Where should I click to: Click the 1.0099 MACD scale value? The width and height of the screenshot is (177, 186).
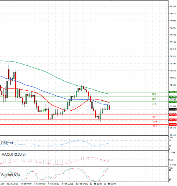pyautogui.click(x=172, y=152)
